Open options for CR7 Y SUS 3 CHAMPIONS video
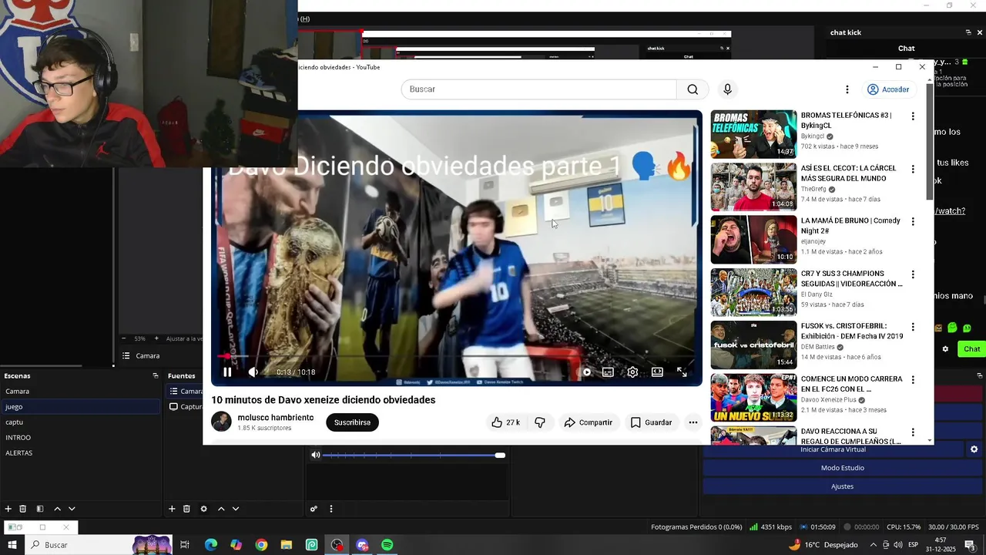986x555 pixels. (913, 274)
